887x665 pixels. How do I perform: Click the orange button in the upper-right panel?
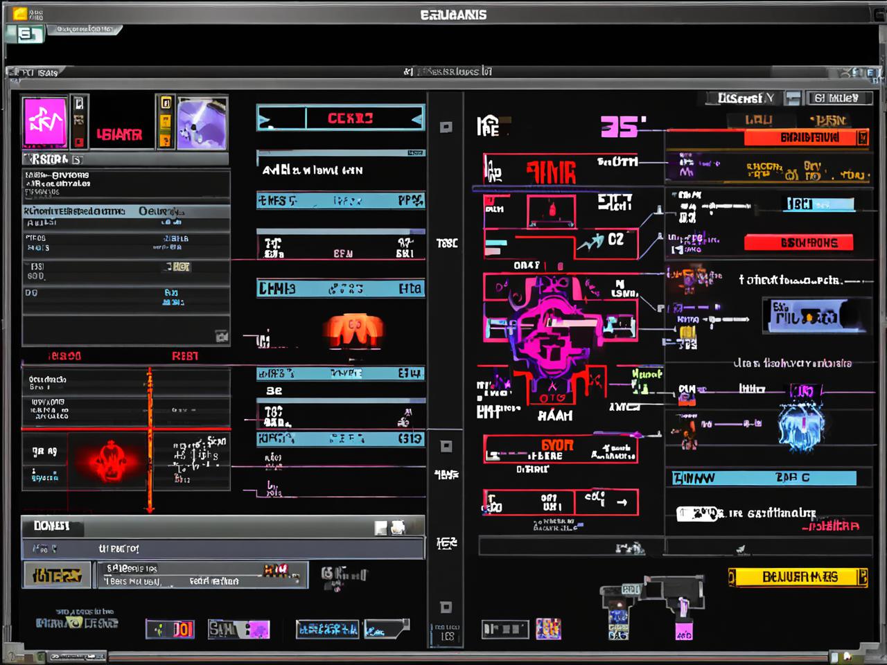point(806,138)
